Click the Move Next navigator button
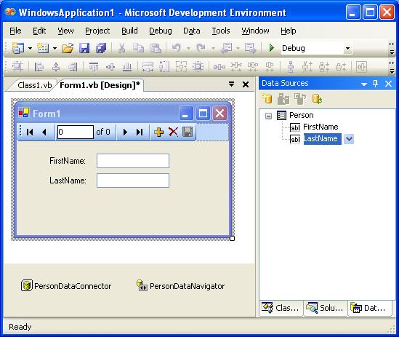 (x=125, y=132)
